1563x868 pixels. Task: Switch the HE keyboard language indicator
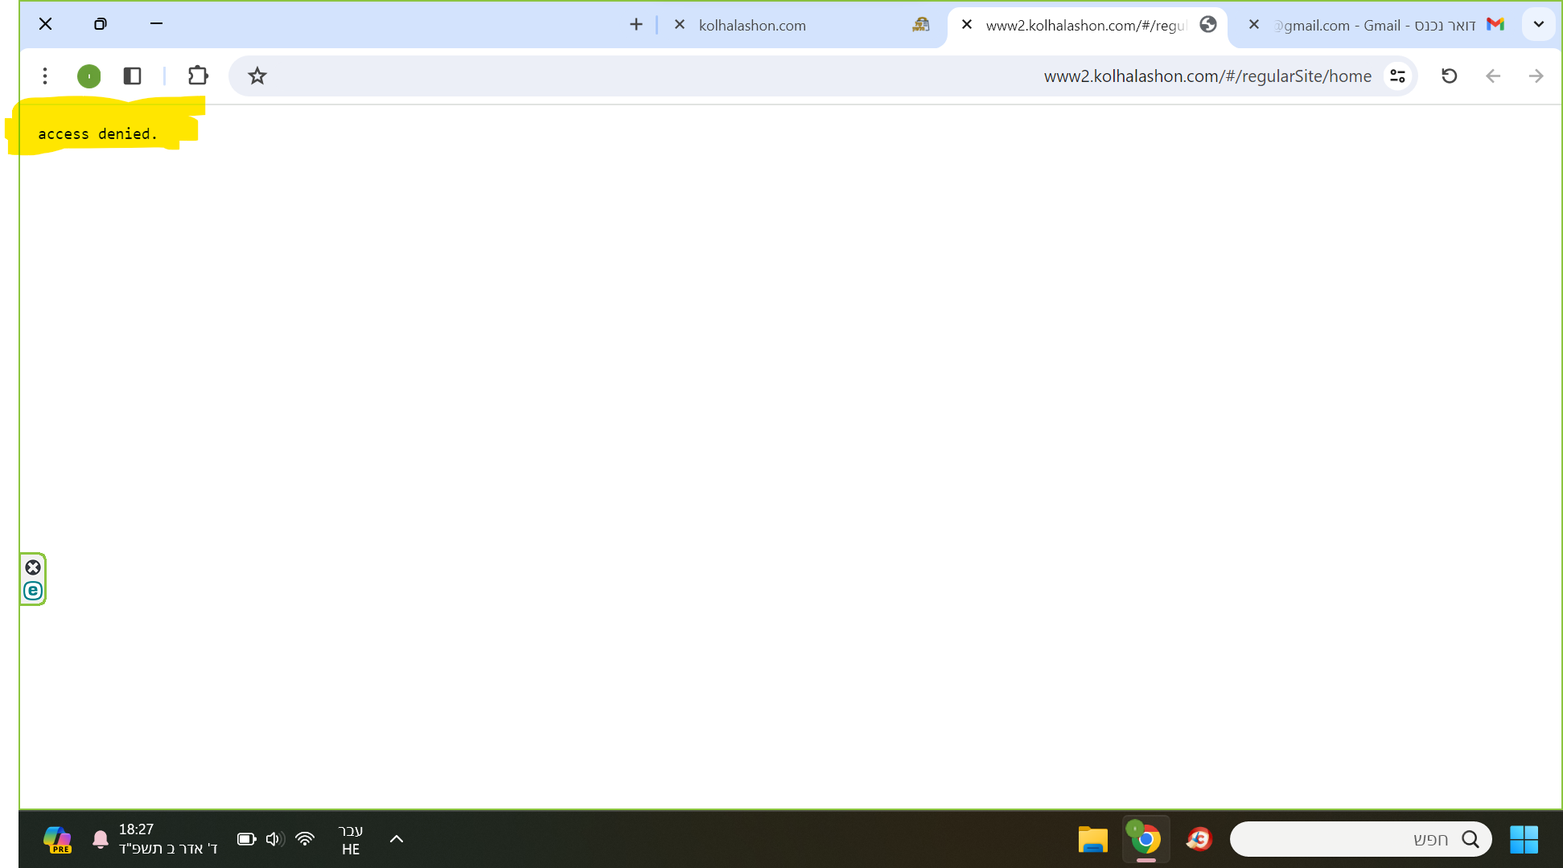(351, 840)
